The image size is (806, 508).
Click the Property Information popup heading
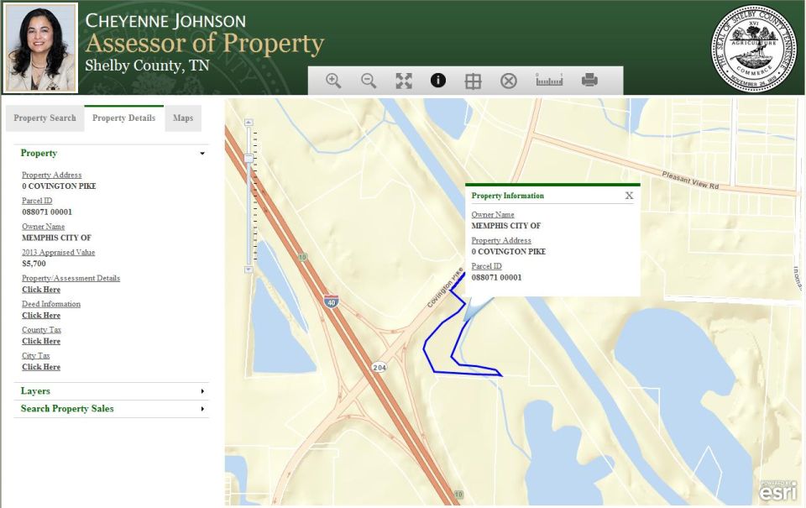click(507, 196)
